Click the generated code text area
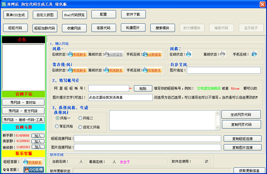The image size is (267, 174). [x=162, y=120]
